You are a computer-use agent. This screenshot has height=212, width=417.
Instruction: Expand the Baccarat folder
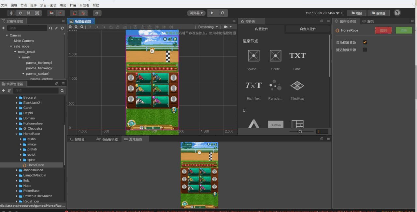[x=17, y=98]
